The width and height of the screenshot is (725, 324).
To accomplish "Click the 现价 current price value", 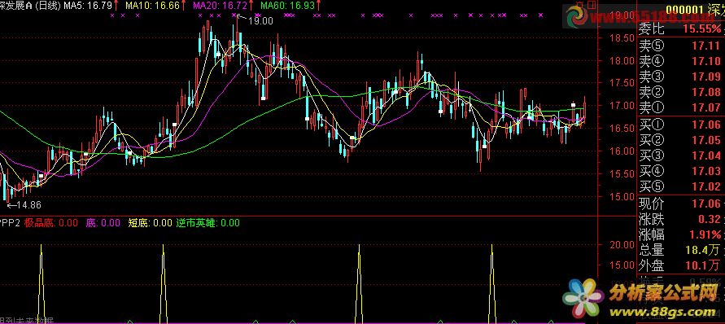I will point(706,204).
